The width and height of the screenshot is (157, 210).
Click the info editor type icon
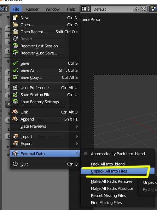[2, 9]
